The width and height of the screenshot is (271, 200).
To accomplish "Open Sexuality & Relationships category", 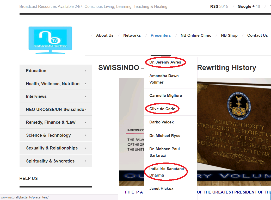I will click(x=56, y=148).
